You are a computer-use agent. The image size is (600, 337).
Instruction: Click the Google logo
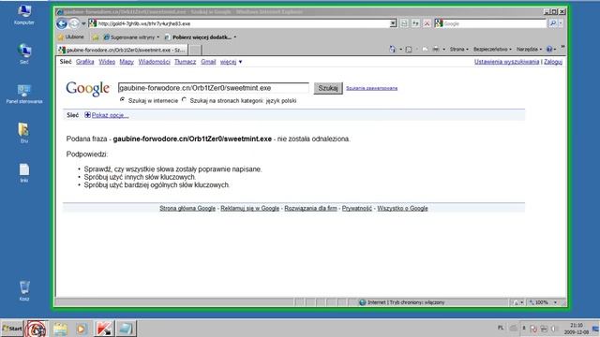pyautogui.click(x=88, y=88)
